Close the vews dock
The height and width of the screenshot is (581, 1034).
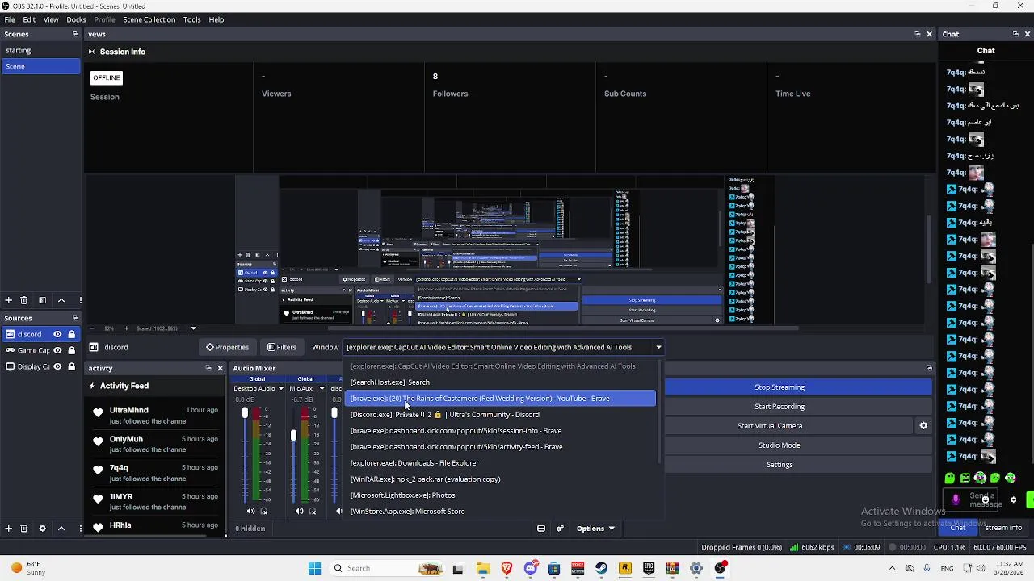click(x=929, y=34)
